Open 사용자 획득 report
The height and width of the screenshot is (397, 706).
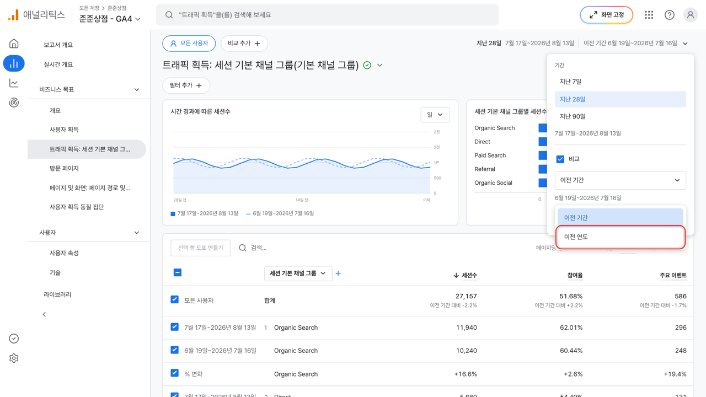point(65,130)
